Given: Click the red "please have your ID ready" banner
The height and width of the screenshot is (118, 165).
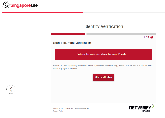Looking at the screenshot, I should pos(103,54).
